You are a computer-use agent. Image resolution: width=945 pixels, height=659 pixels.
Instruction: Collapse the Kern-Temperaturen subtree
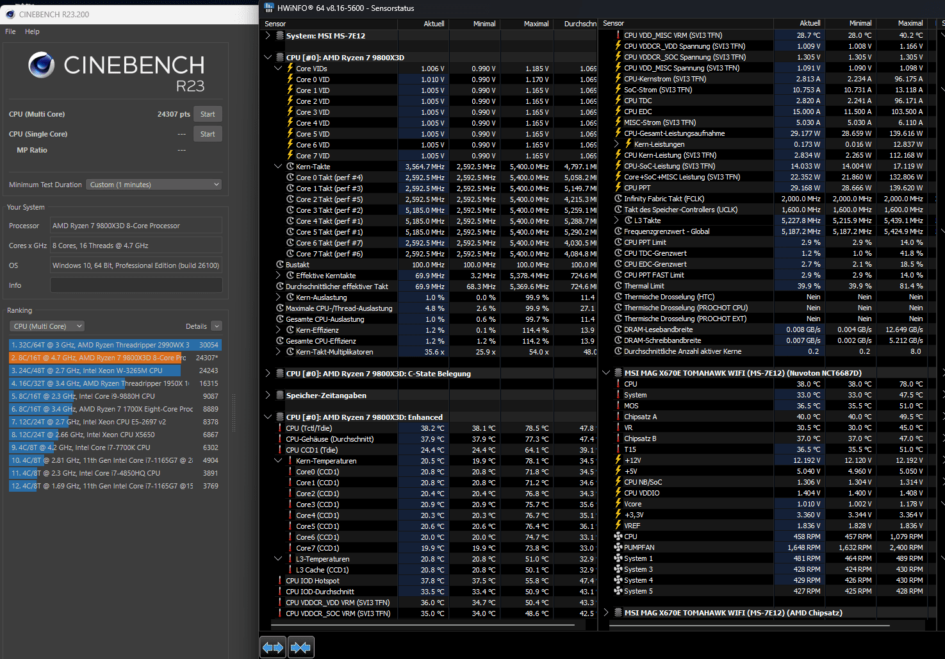[x=278, y=460]
